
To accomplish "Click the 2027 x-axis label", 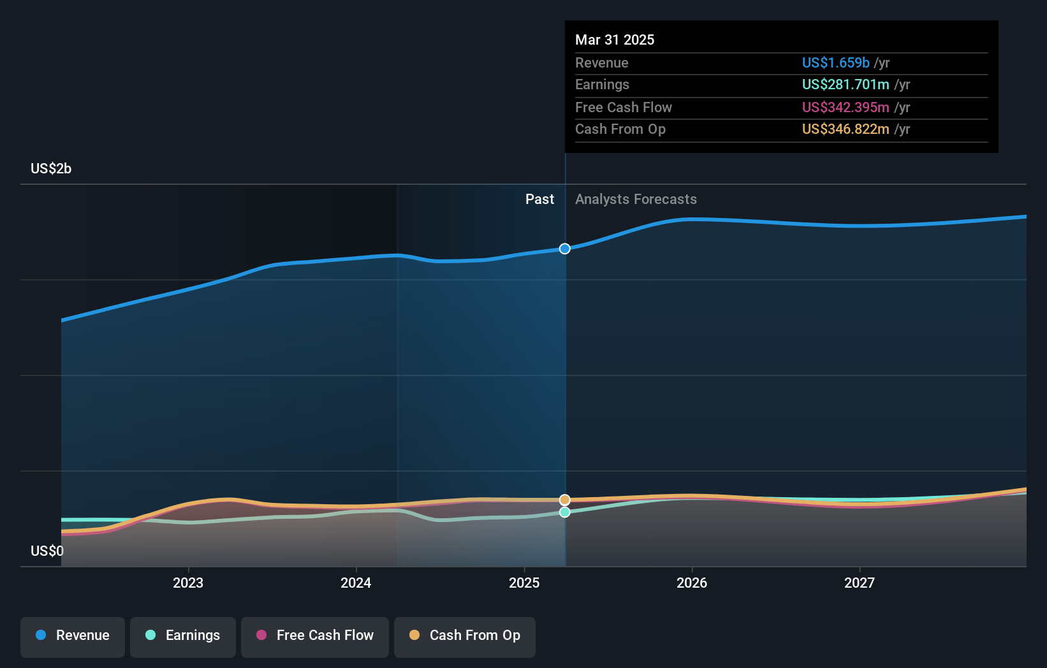I will pyautogui.click(x=860, y=583).
